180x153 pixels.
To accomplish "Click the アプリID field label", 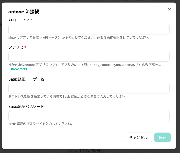I will [16, 48].
